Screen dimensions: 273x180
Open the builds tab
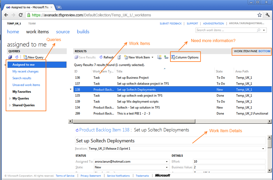click(83, 32)
